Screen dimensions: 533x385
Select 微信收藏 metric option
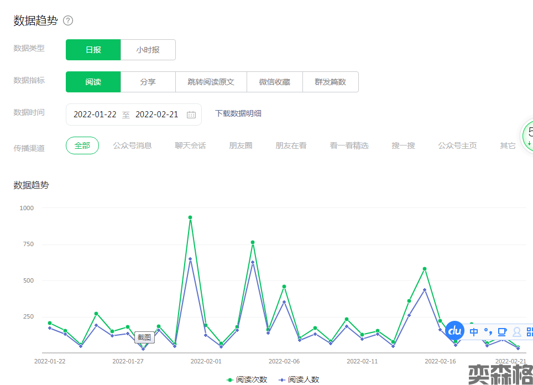(274, 82)
